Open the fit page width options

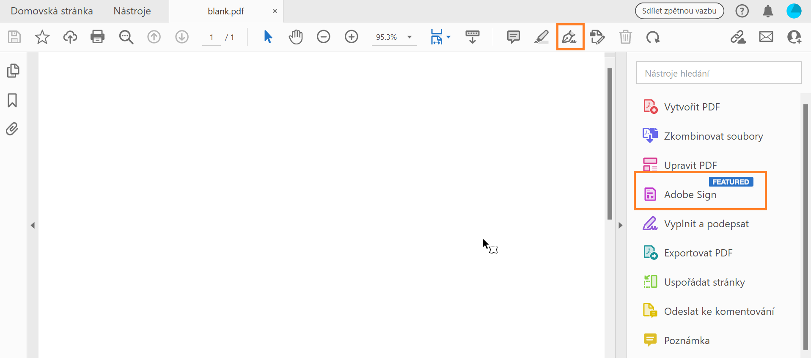coord(440,37)
